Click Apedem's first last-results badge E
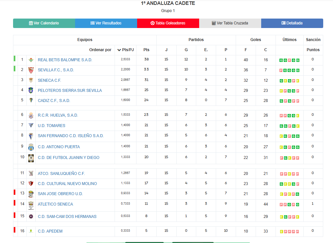The image size is (333, 243). 281,232
